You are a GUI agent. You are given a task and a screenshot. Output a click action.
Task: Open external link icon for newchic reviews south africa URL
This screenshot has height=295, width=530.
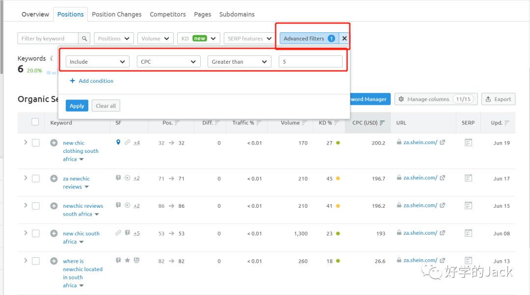point(442,205)
